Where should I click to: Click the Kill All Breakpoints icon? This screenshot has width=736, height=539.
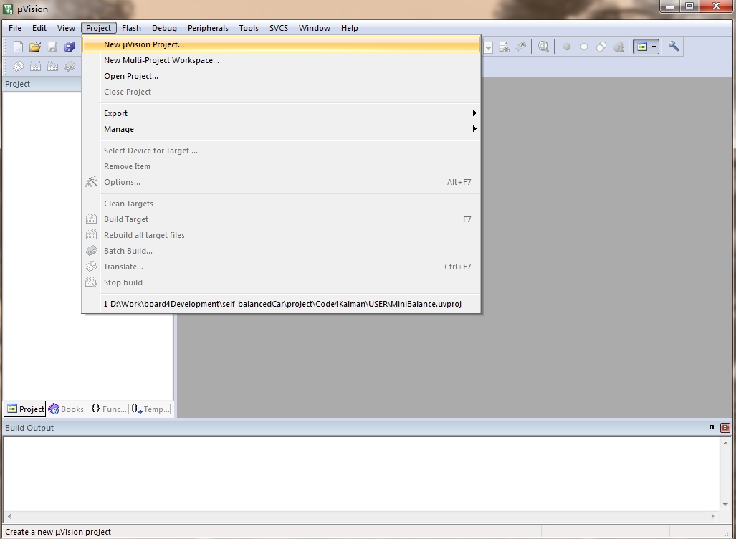tap(618, 47)
